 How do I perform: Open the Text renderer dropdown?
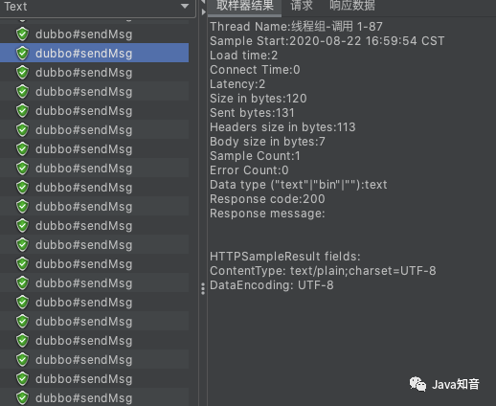click(98, 8)
